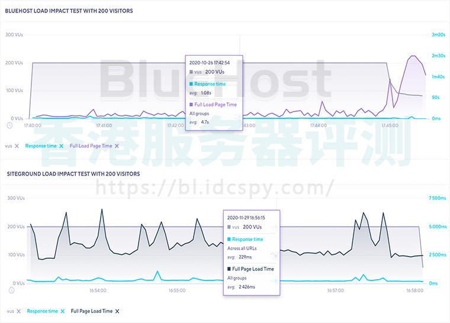Click X beside Response time in SiteGround legend
Screen dimensions: 450x323
63,311
